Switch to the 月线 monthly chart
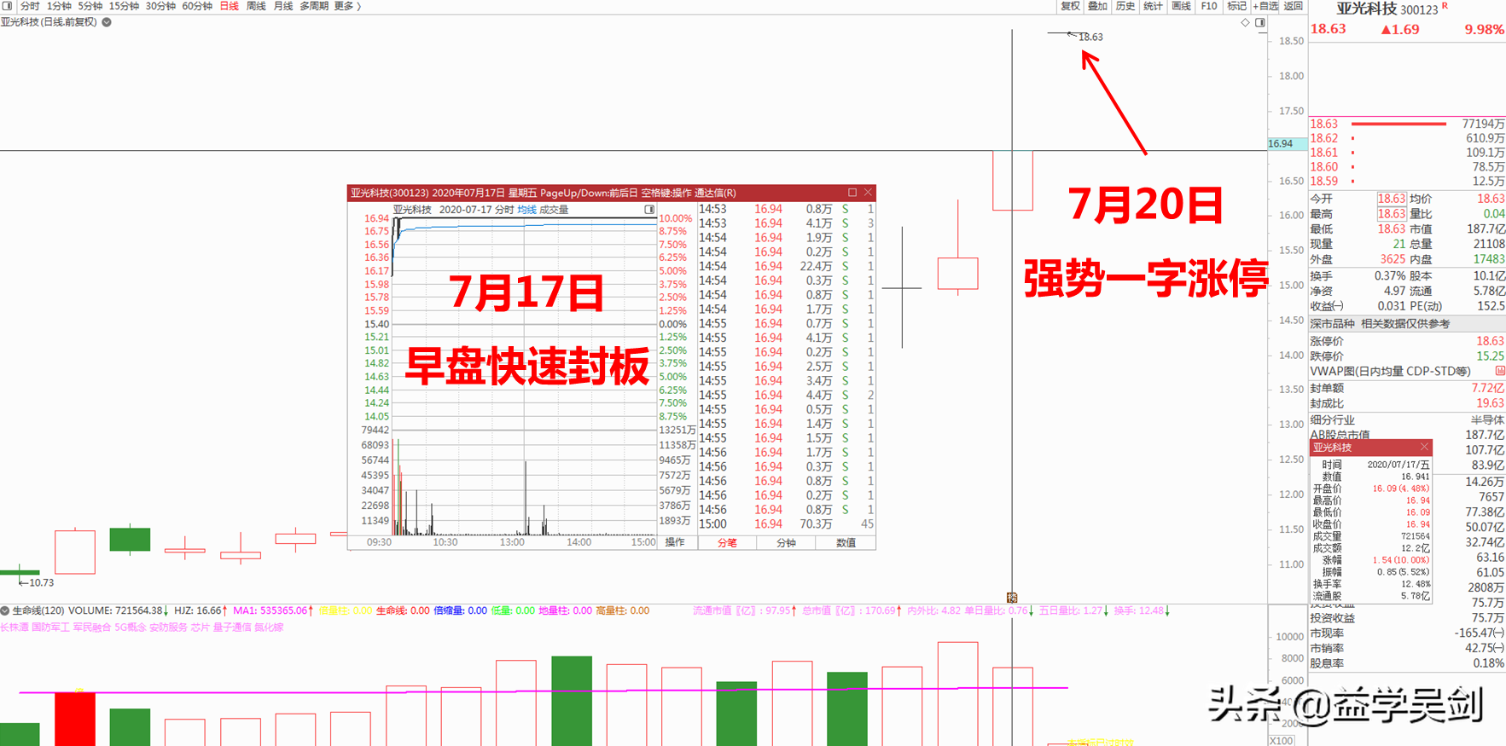Viewport: 1506px width, 746px height. [282, 6]
